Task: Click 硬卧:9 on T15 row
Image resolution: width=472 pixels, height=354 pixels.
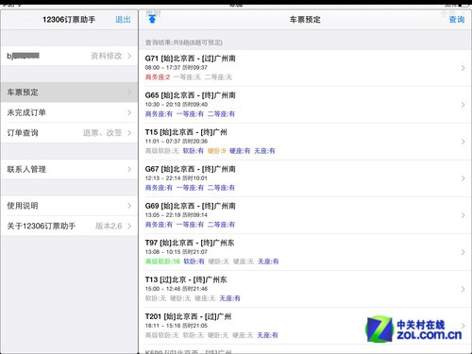Action: point(216,151)
